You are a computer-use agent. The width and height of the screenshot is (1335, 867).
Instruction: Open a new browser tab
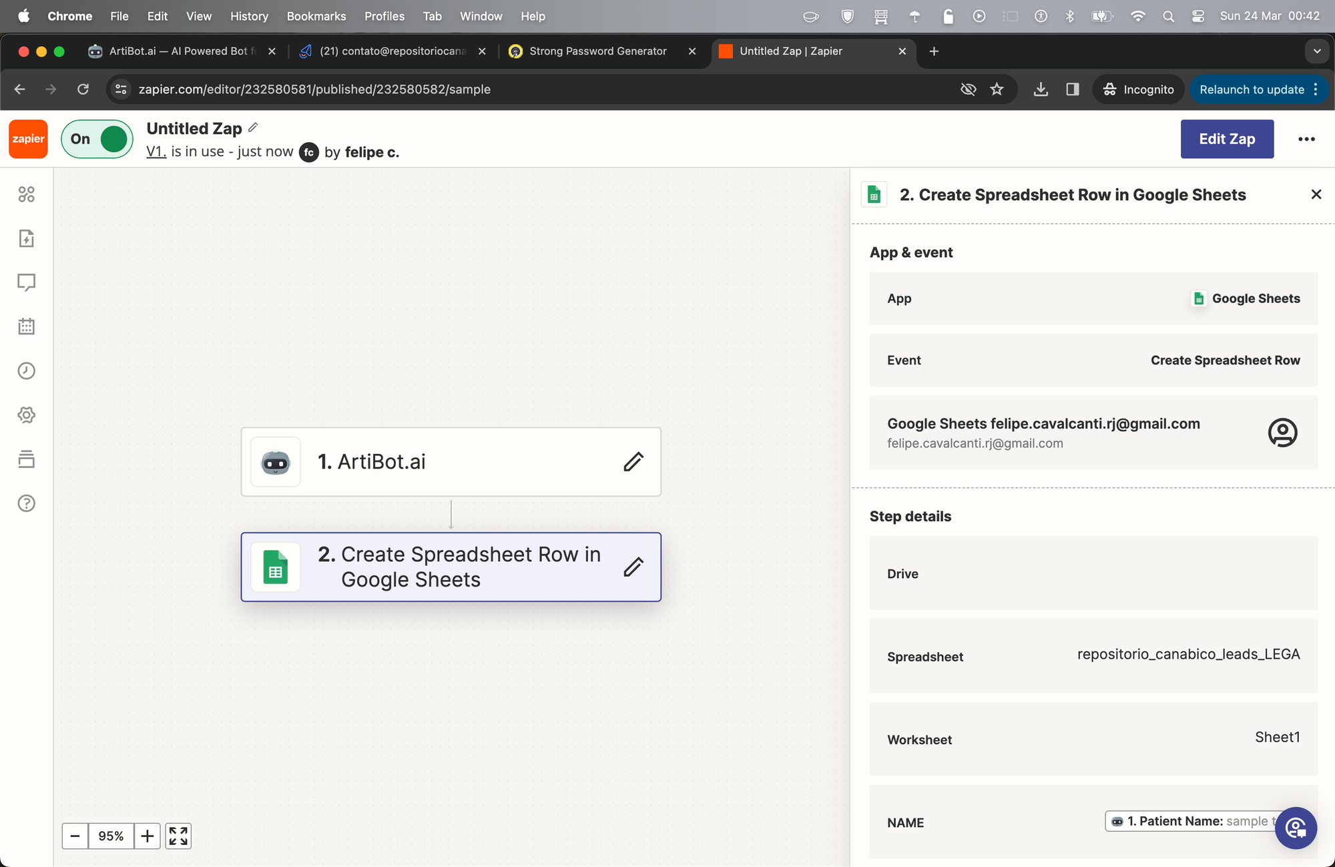pyautogui.click(x=934, y=51)
